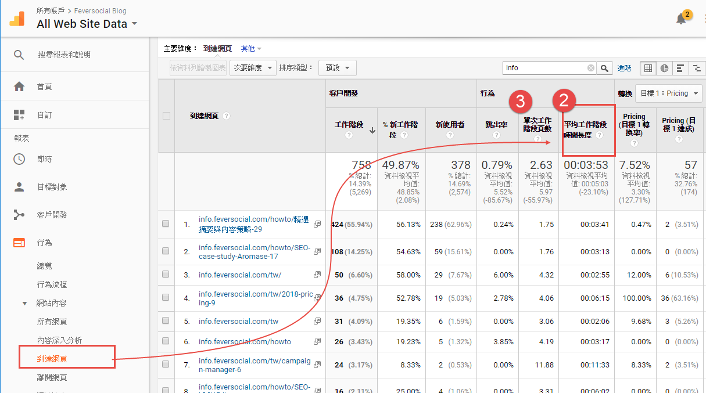Open the 目標 1：Pricing conversion dropdown

tap(669, 93)
